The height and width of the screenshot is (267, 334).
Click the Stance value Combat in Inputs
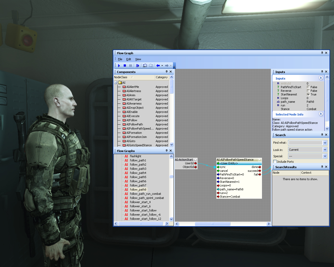pos(311,109)
